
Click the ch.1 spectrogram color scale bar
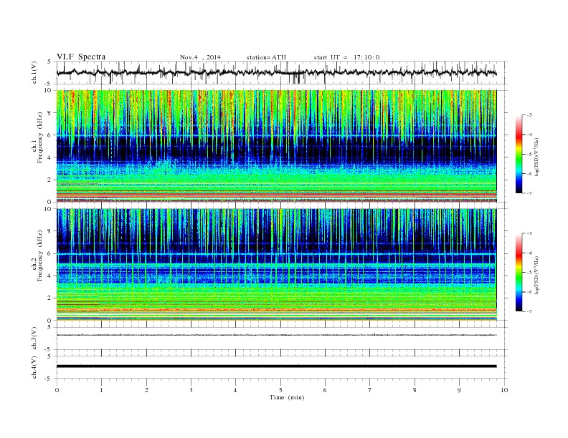[519, 154]
